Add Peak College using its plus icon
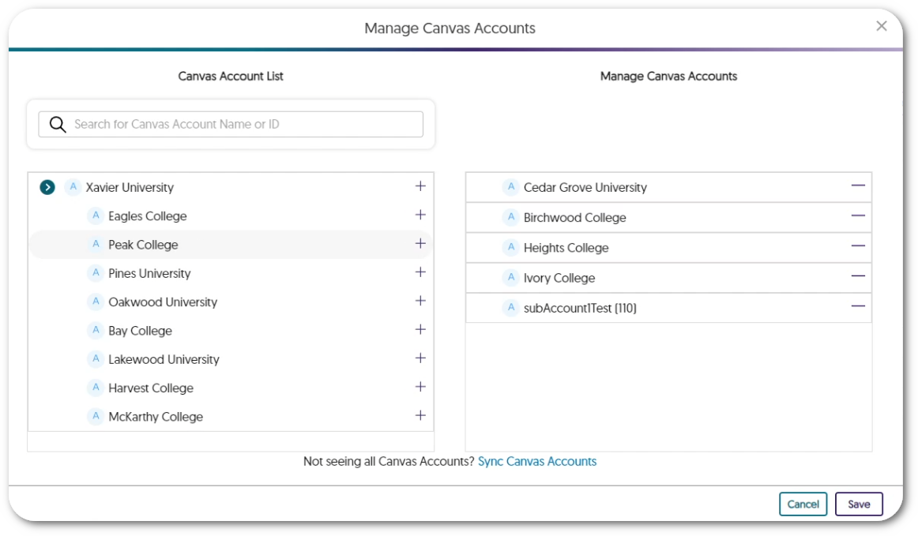Screen dimensions: 918x536 tap(420, 244)
